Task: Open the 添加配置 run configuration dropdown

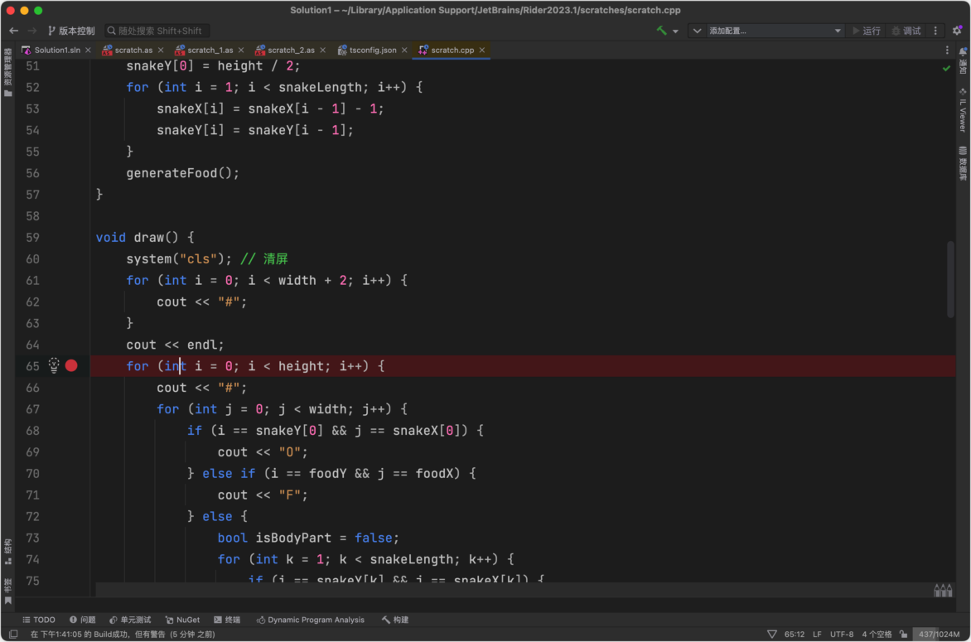Action: tap(774, 31)
